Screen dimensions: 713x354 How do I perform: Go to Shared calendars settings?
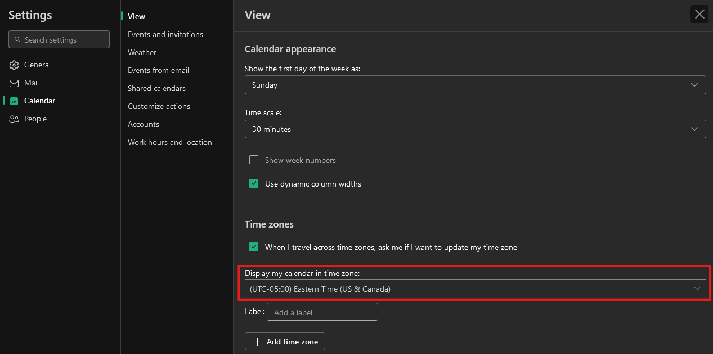[156, 89]
